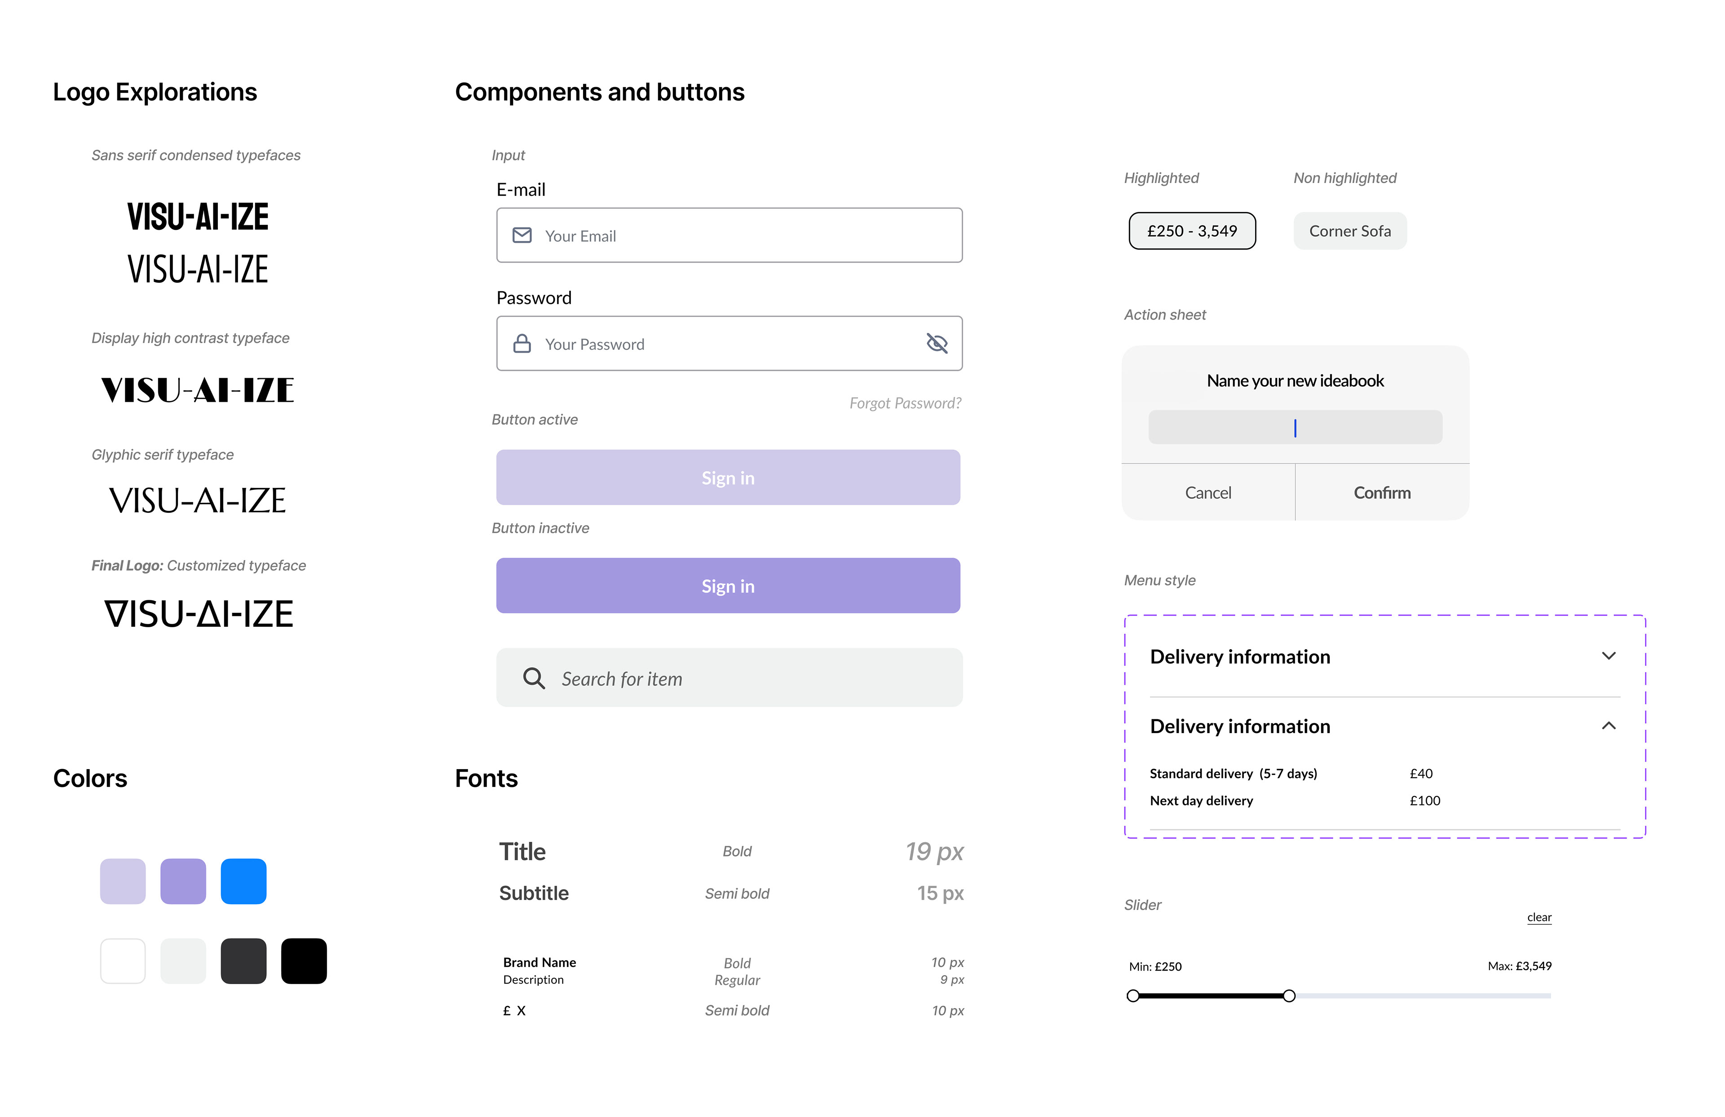1725x1117 pixels.
Task: Select the Glyphic serif VISU-AI-IZE logo
Action: point(197,501)
